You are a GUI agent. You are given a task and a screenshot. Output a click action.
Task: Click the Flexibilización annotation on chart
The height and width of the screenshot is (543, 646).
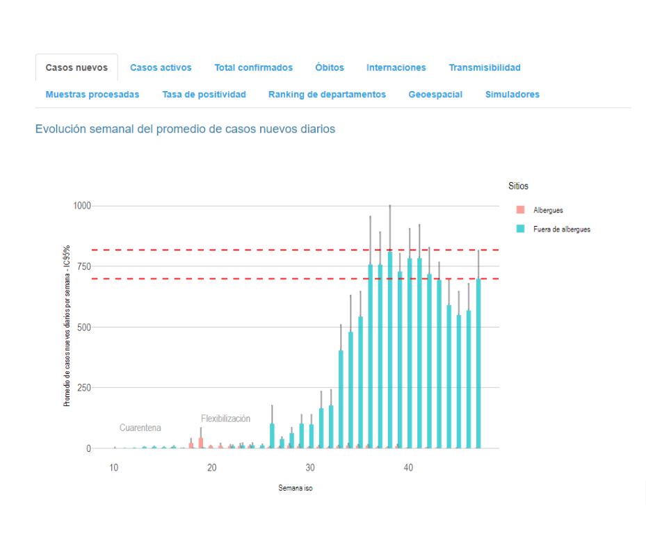point(225,419)
